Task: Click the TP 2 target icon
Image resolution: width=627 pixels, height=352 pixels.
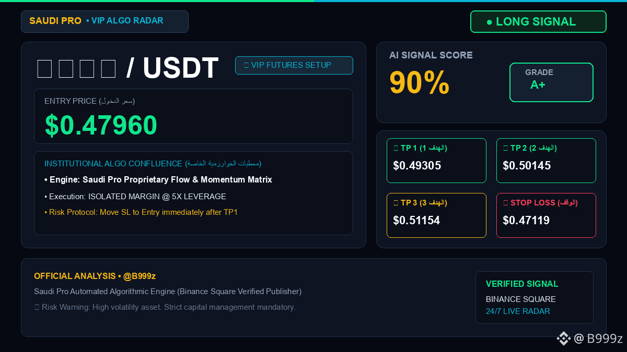Action: tap(505, 148)
